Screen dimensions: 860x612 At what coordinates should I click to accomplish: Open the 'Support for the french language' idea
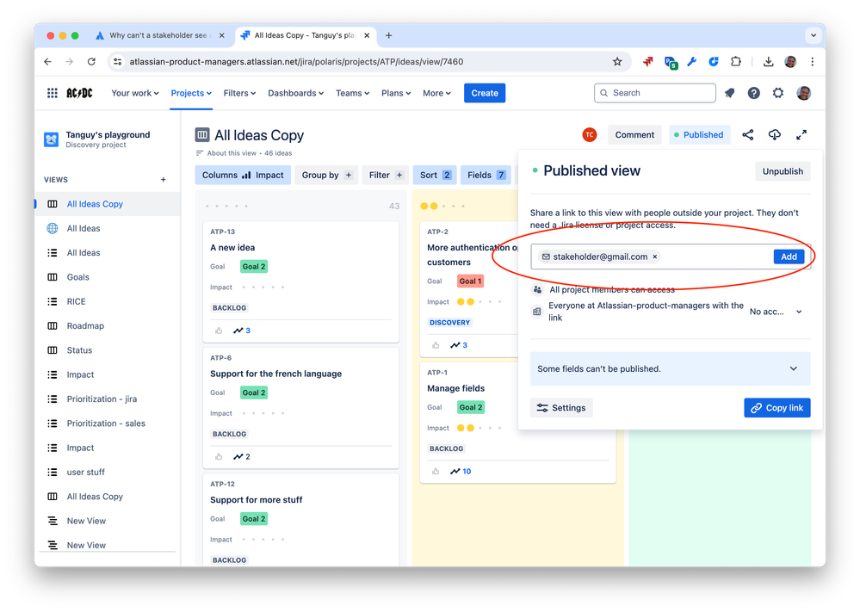click(x=275, y=374)
